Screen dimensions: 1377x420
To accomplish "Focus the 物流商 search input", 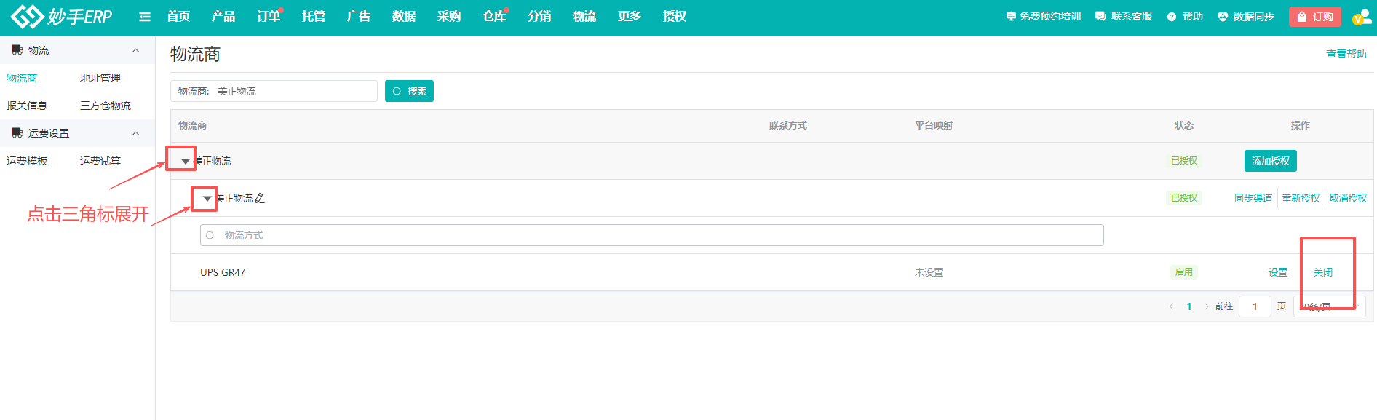I will click(274, 91).
